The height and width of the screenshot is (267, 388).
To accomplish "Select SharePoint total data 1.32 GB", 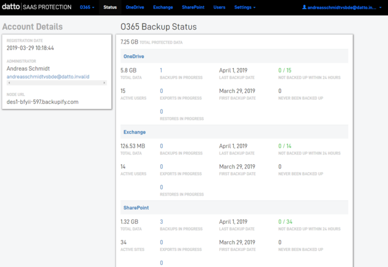I will (x=130, y=222).
